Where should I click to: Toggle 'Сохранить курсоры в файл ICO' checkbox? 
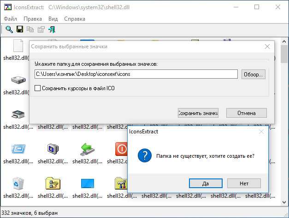pos(38,88)
